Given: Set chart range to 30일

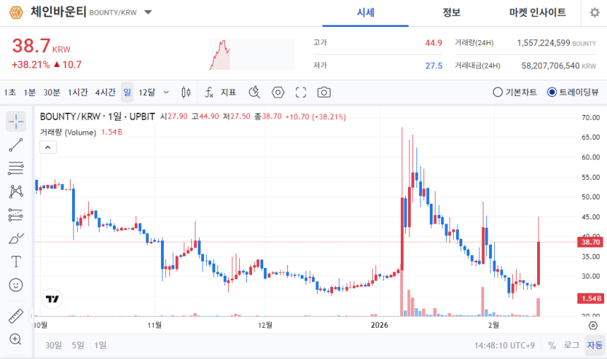Looking at the screenshot, I should (x=54, y=345).
